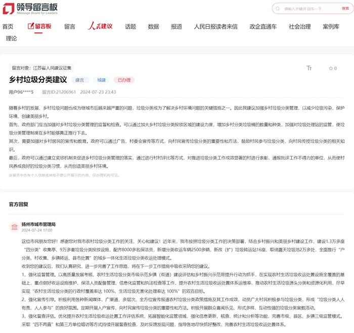Click the Message Board for Leaders subtitle

tap(37, 13)
